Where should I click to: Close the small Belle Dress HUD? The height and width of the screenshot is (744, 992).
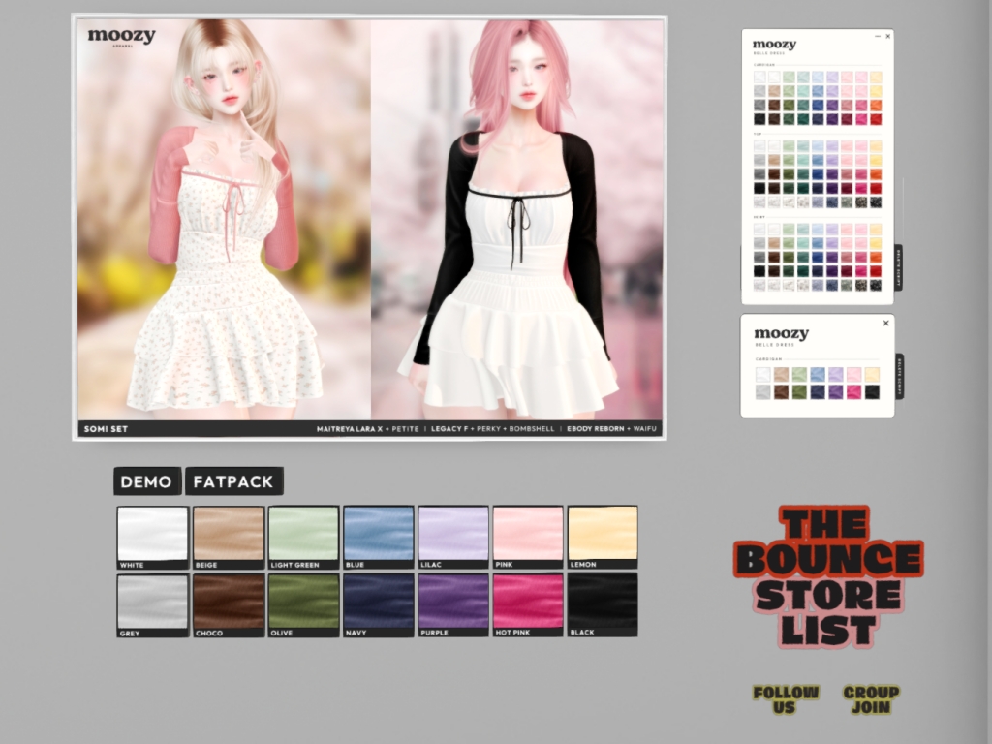[x=885, y=324]
